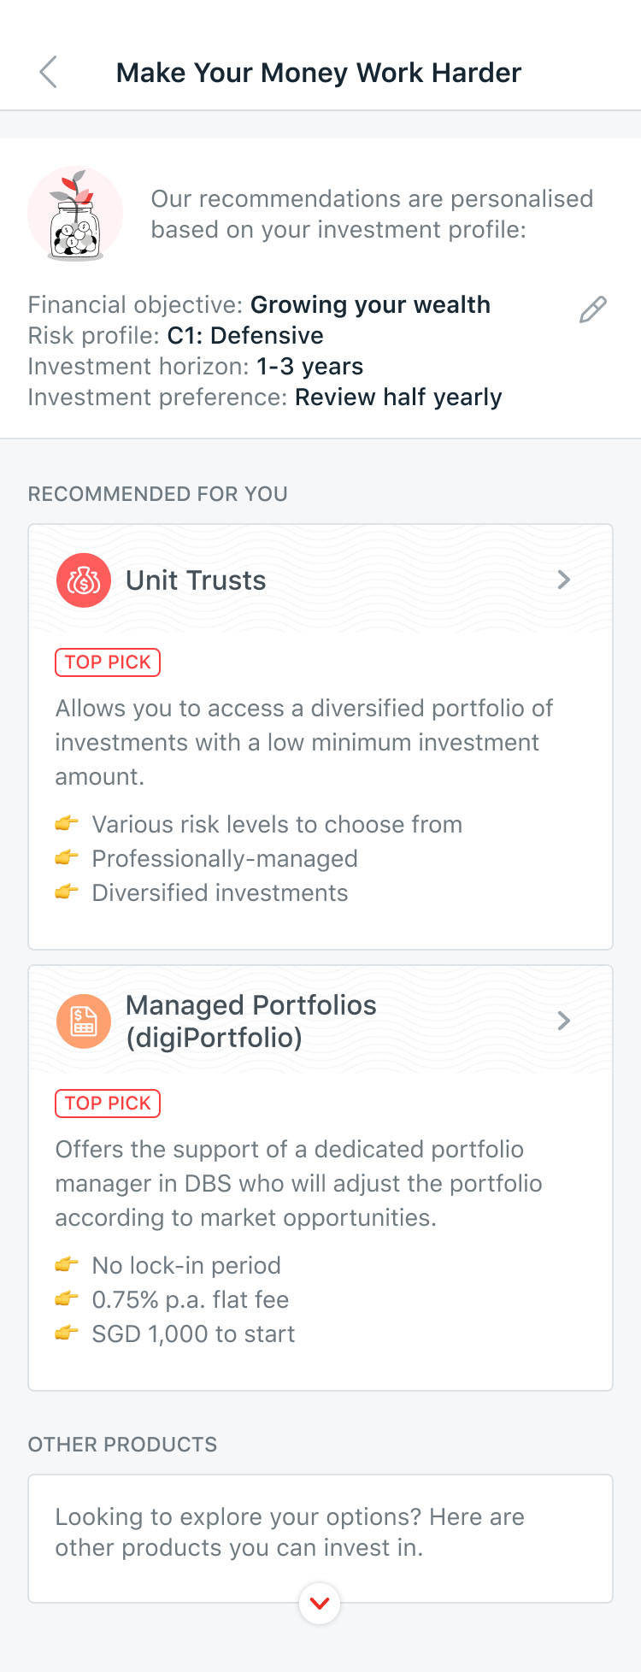
Task: Tap the Risk profile C1: Defensive line
Action: (x=176, y=336)
